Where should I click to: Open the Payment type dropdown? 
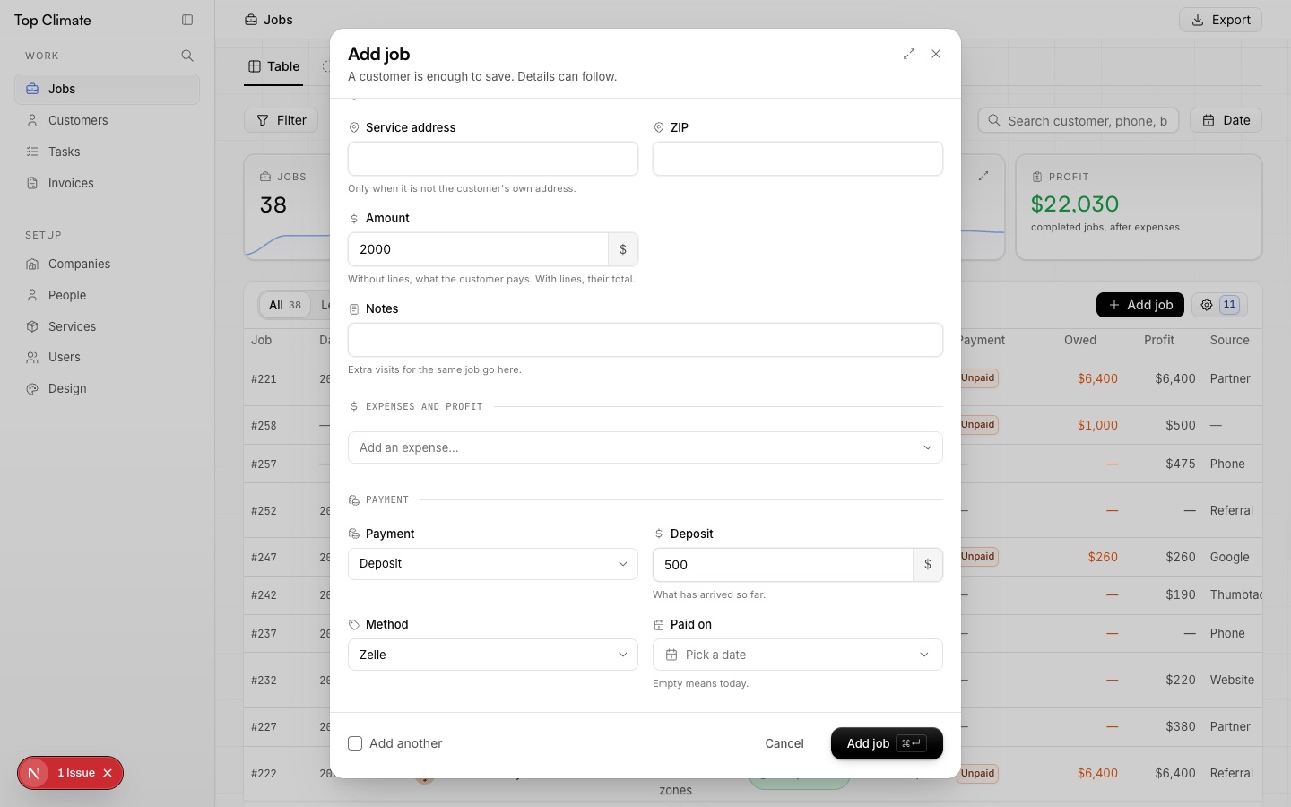pos(493,564)
